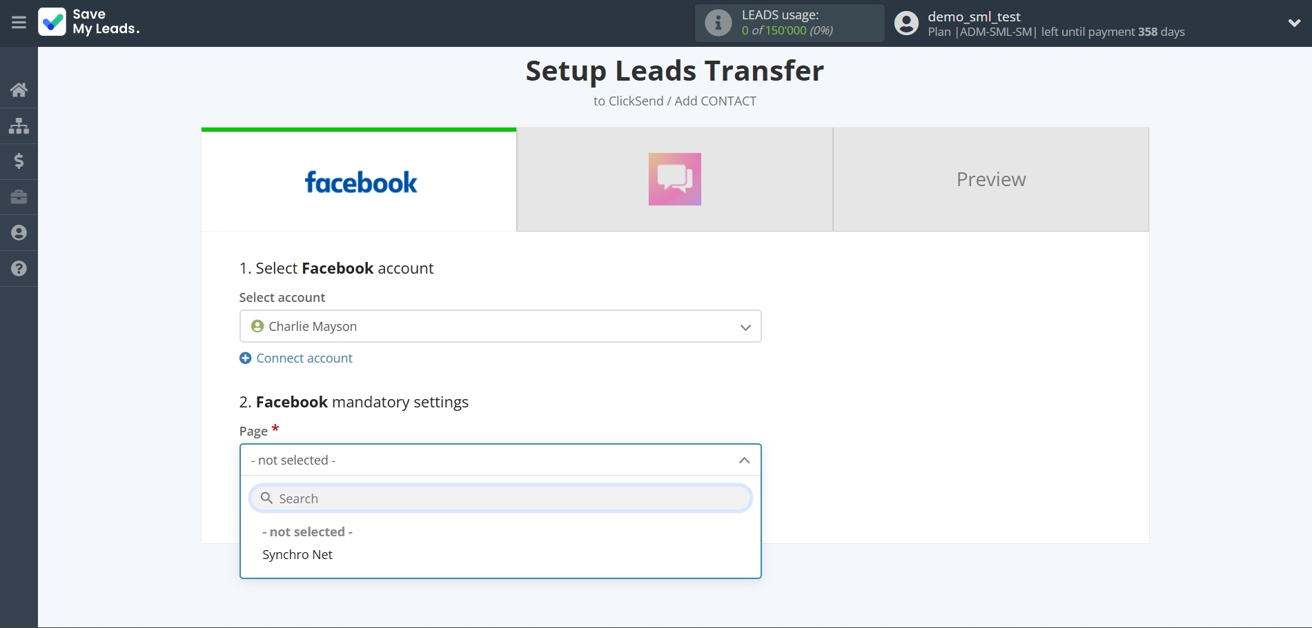The width and height of the screenshot is (1312, 628).
Task: Open the connections sitemap icon in sidebar
Action: [x=19, y=125]
